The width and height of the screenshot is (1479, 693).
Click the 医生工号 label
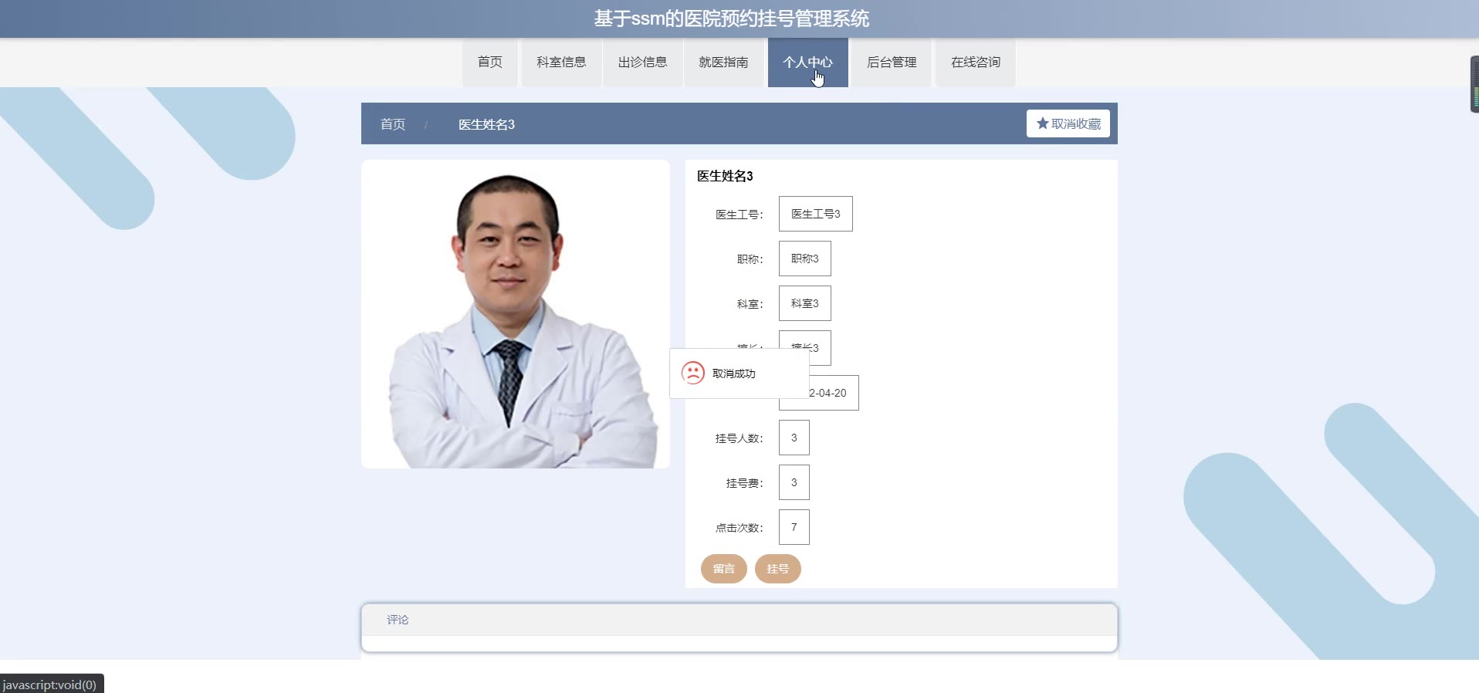tap(739, 215)
